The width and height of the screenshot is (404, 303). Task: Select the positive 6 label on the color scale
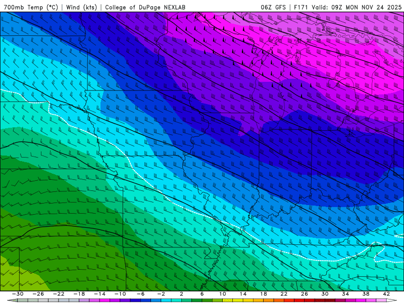tap(202, 294)
